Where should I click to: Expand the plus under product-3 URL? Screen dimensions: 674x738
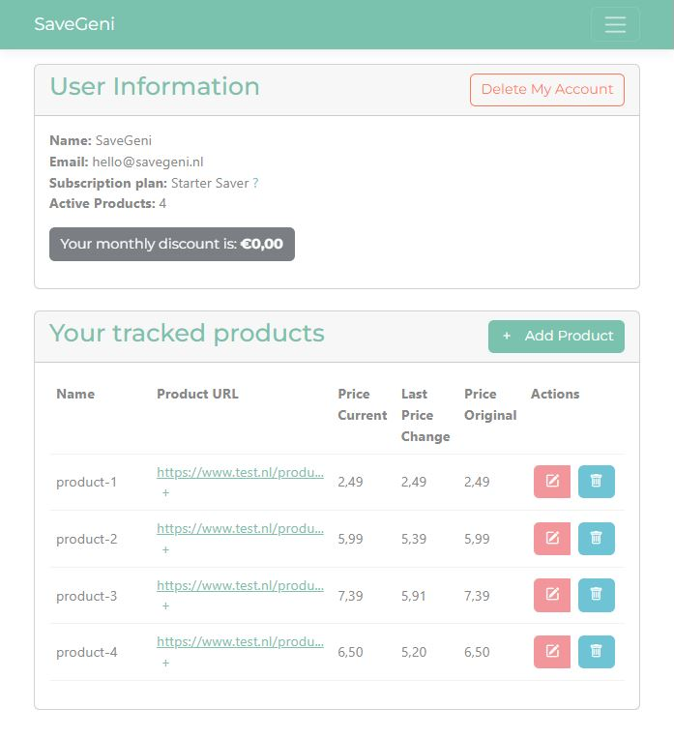[x=165, y=606]
